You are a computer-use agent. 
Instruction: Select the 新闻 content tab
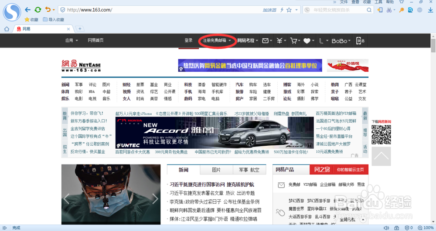[184, 170]
